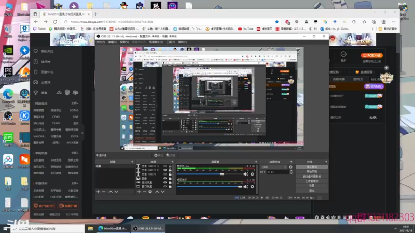This screenshot has width=415, height=233.
Task: Click the browser back arrow
Action: (36, 22)
